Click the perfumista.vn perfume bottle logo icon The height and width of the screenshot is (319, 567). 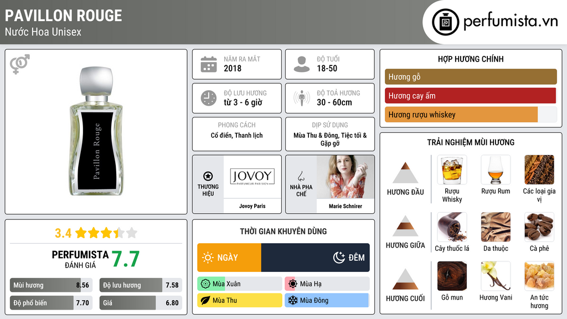click(x=445, y=22)
